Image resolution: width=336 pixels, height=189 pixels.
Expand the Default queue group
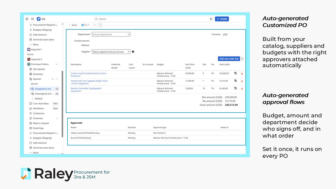33,99
